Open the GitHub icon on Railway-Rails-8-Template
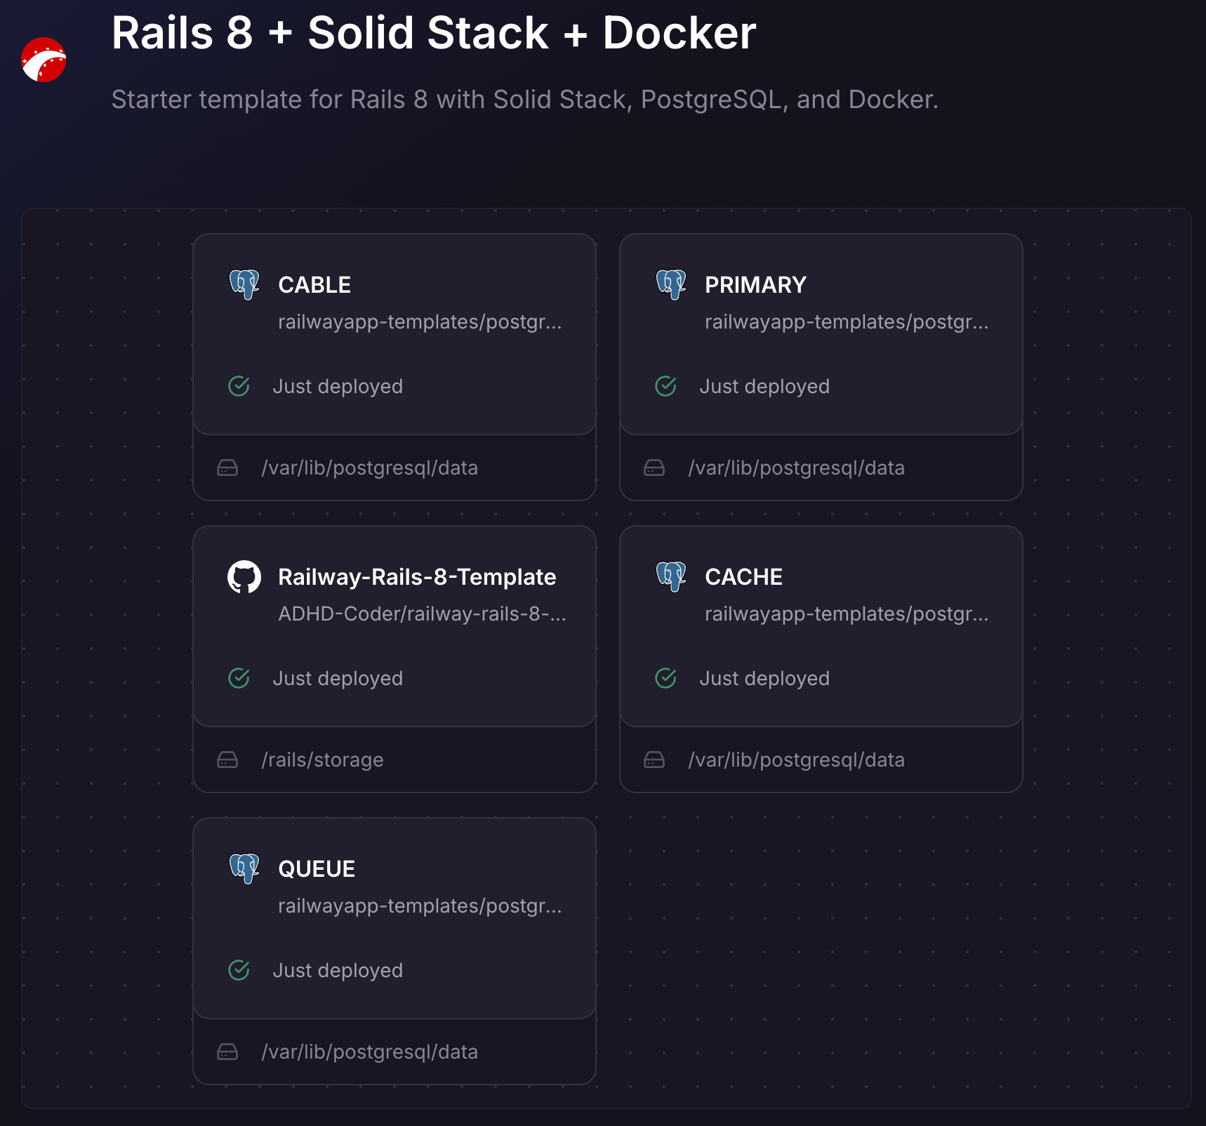 [244, 576]
